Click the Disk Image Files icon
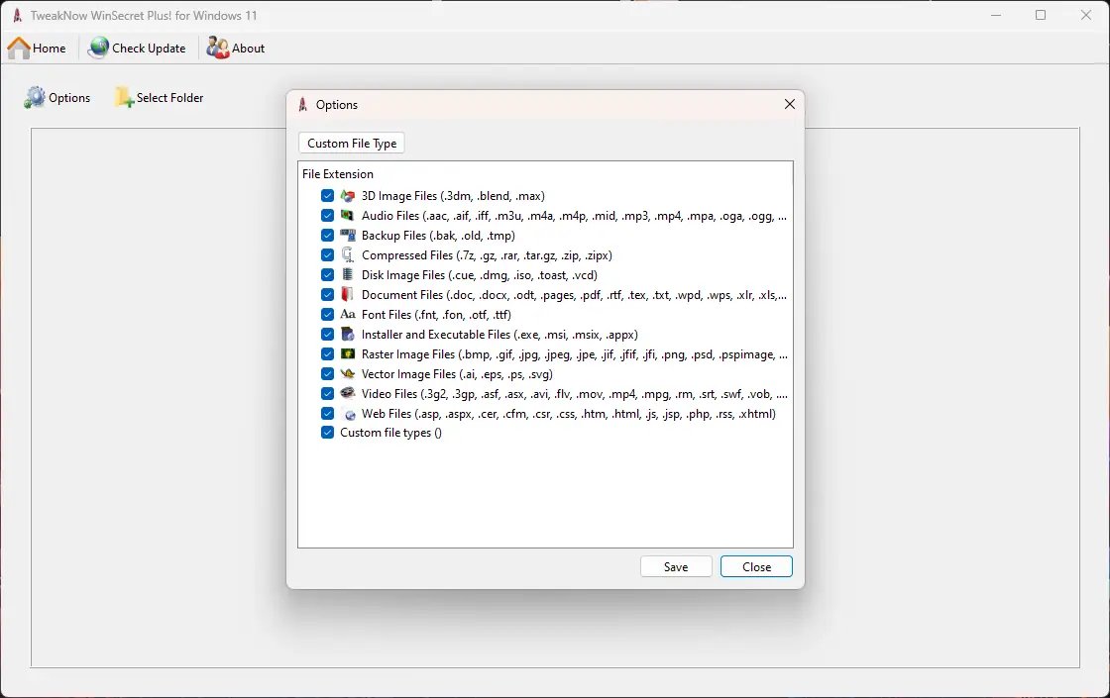 pyautogui.click(x=348, y=275)
